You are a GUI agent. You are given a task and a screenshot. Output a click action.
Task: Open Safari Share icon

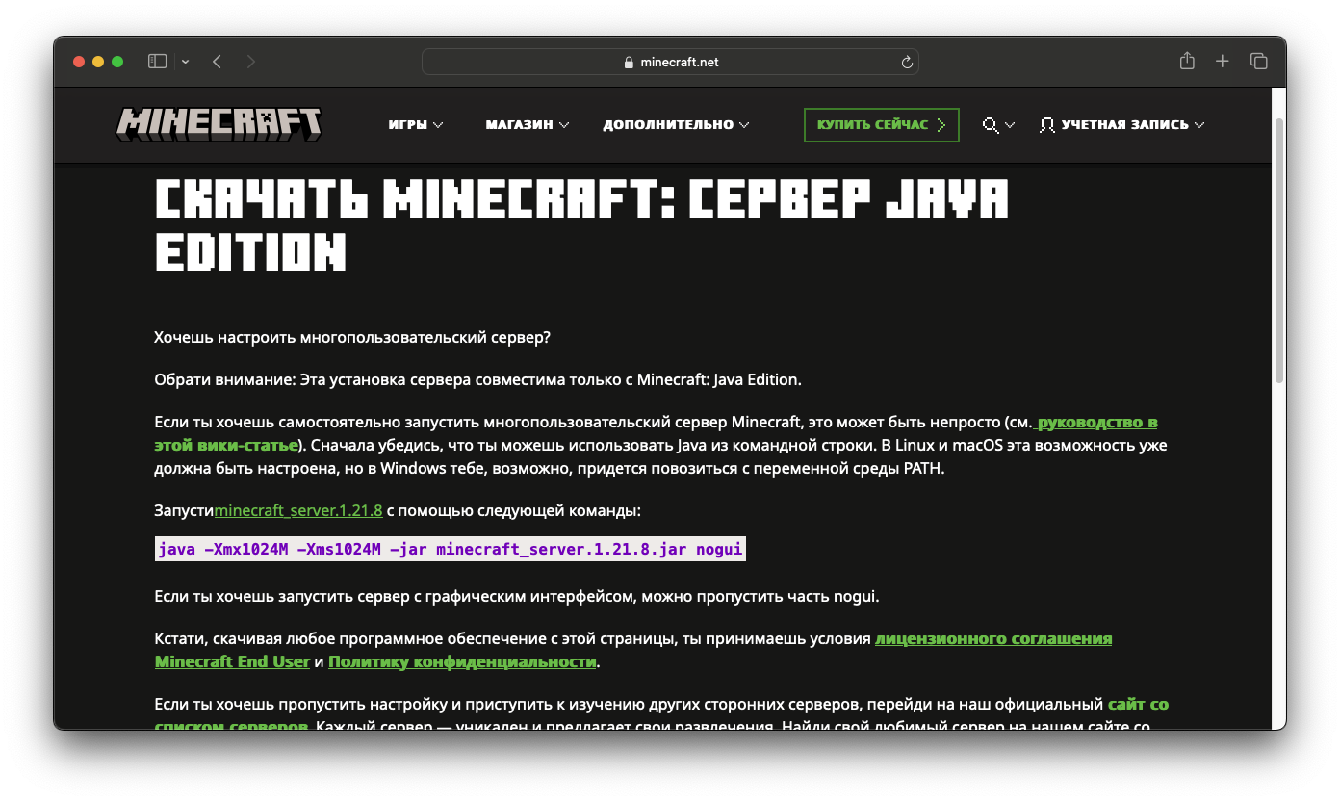(1187, 62)
